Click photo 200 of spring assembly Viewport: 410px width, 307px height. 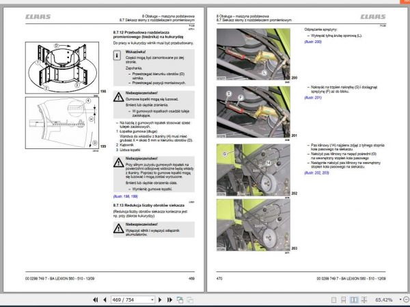254,54
